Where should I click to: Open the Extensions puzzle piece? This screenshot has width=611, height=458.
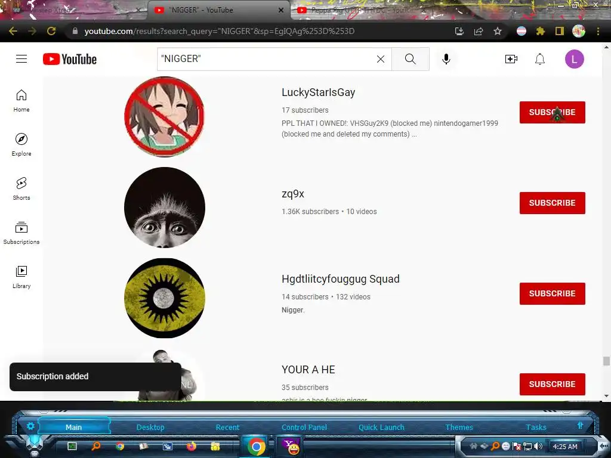(540, 31)
